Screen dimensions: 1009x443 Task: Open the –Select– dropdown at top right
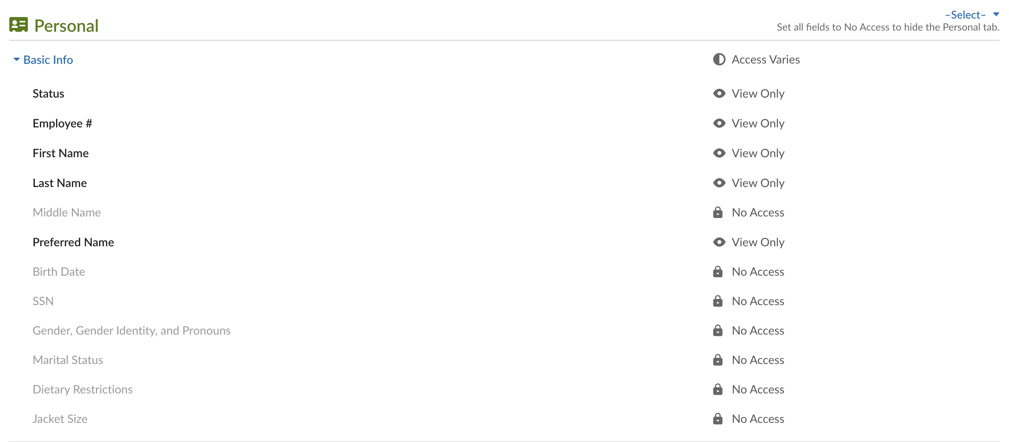coord(971,15)
